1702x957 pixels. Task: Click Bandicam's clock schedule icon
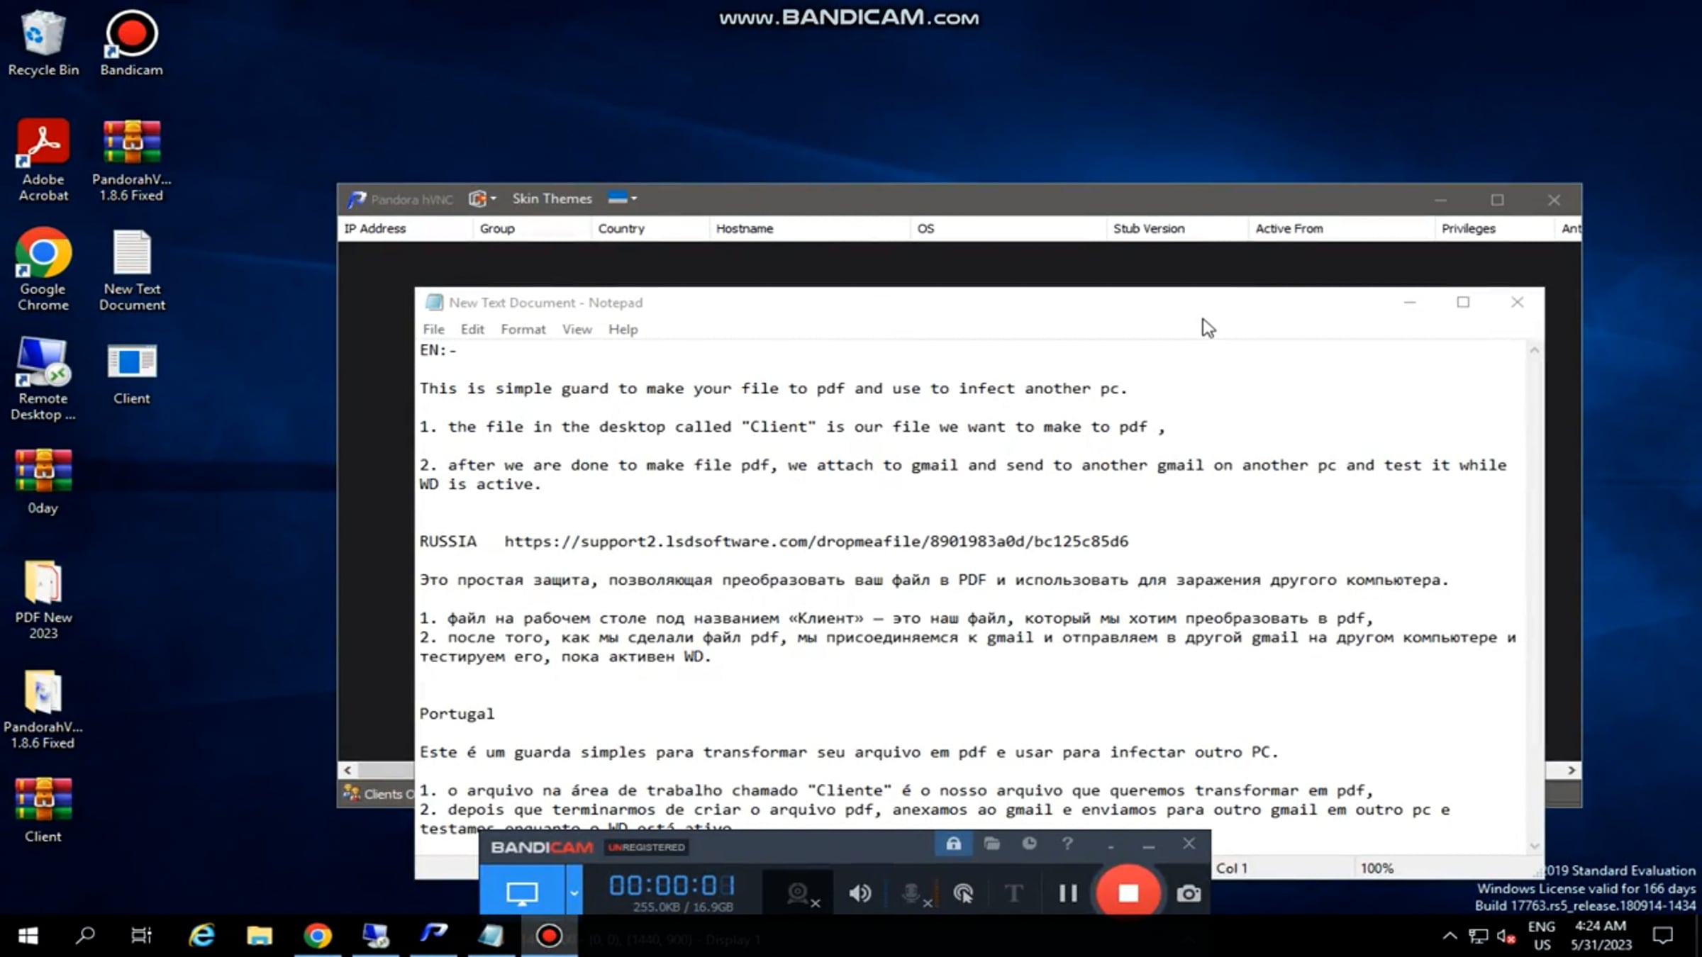tap(1029, 844)
